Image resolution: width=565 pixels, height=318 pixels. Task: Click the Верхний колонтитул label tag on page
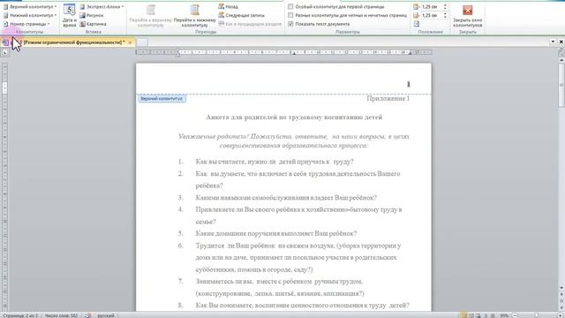(x=162, y=98)
